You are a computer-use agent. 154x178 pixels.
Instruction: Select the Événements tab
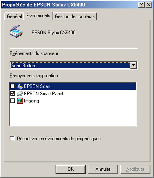(38, 16)
